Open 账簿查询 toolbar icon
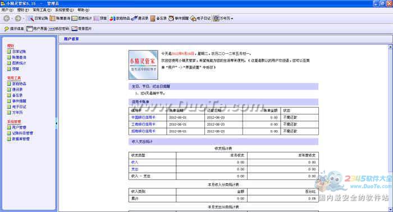This screenshot has height=212, width=393. pyautogui.click(x=60, y=19)
